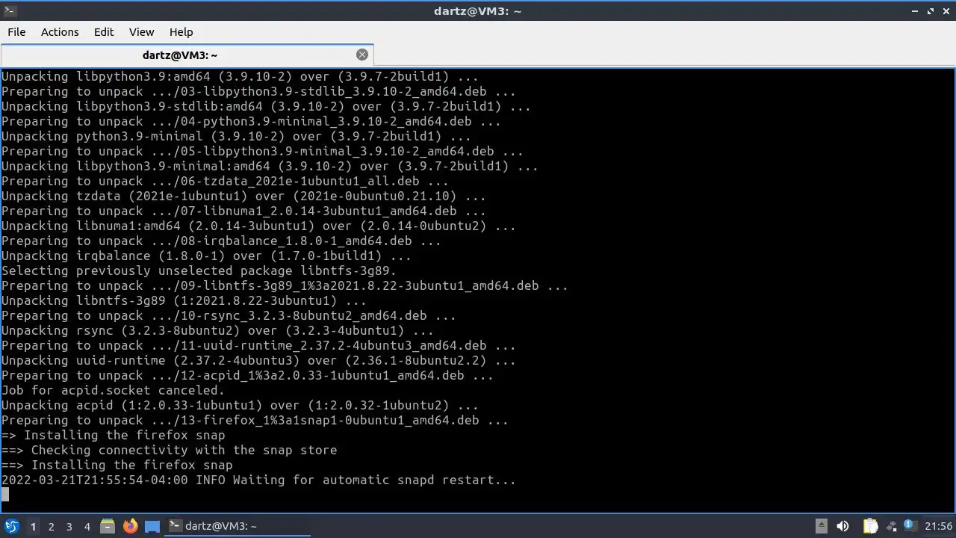Click the 'Unpacking irqbalance (1.8.0-1)' line
This screenshot has width=956, height=538.
pos(206,256)
